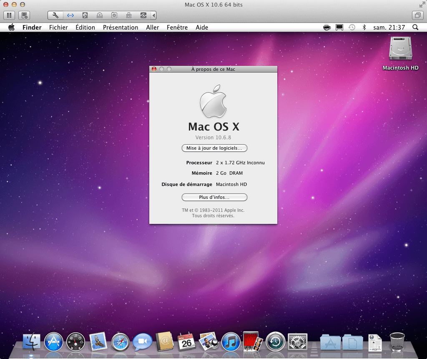The height and width of the screenshot is (359, 427).
Task: Open App Store from the dock
Action: coord(54,341)
